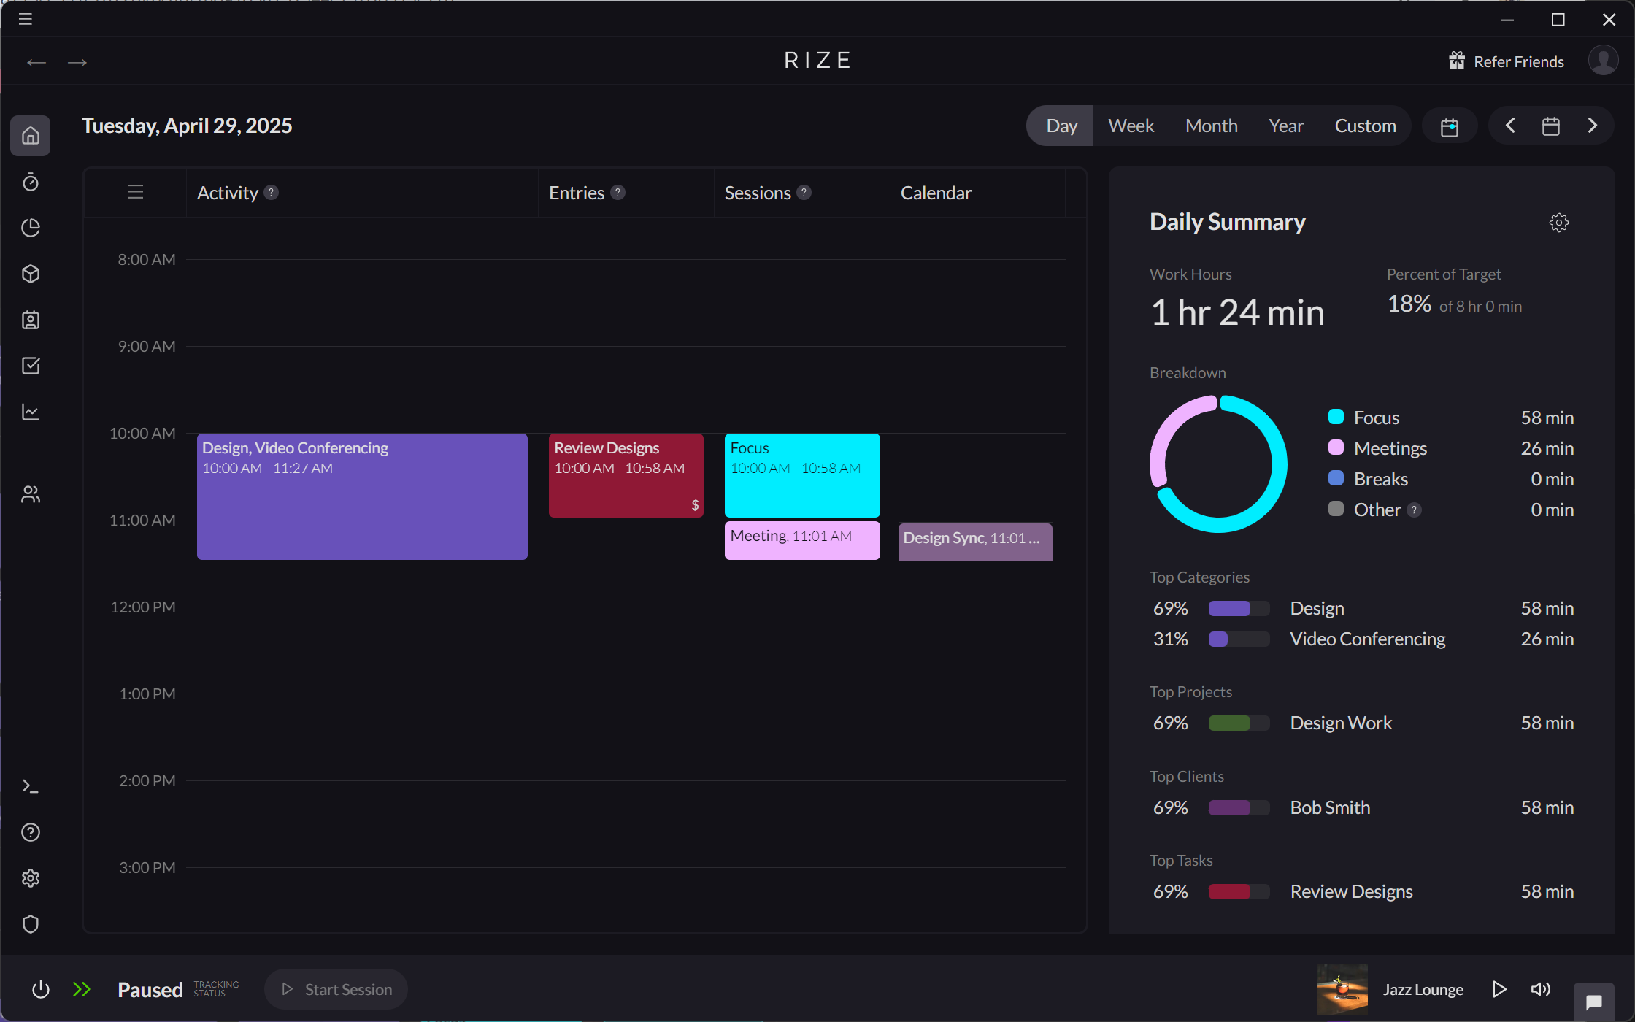Open the pie chart reports icon
Viewport: 1635px width, 1022px height.
[x=31, y=228]
